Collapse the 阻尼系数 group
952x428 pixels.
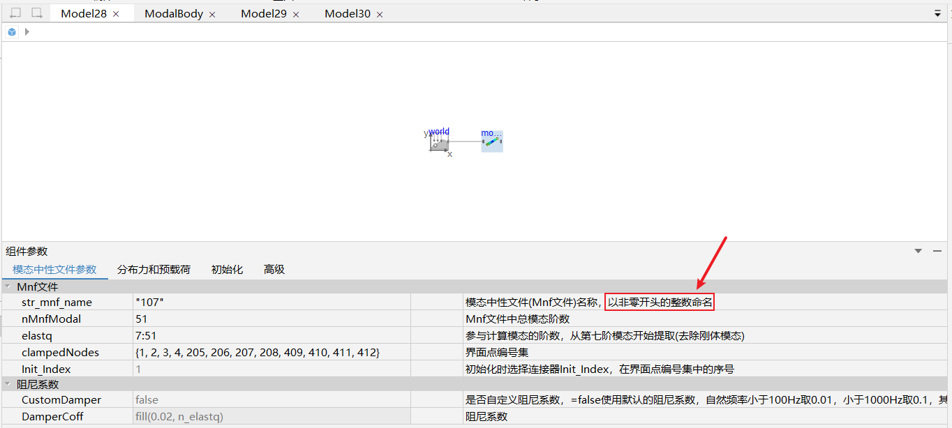click(7, 384)
